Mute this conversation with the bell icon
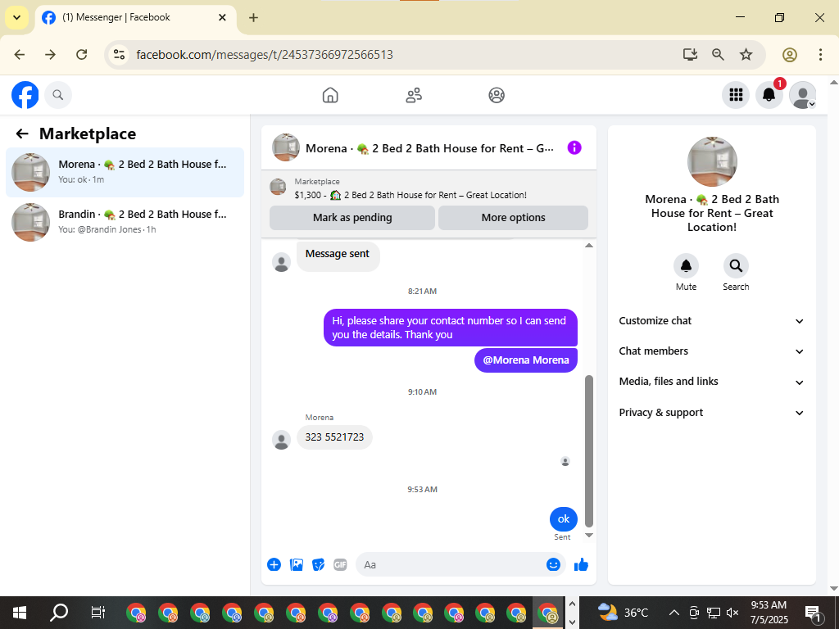The width and height of the screenshot is (839, 629). 686,265
